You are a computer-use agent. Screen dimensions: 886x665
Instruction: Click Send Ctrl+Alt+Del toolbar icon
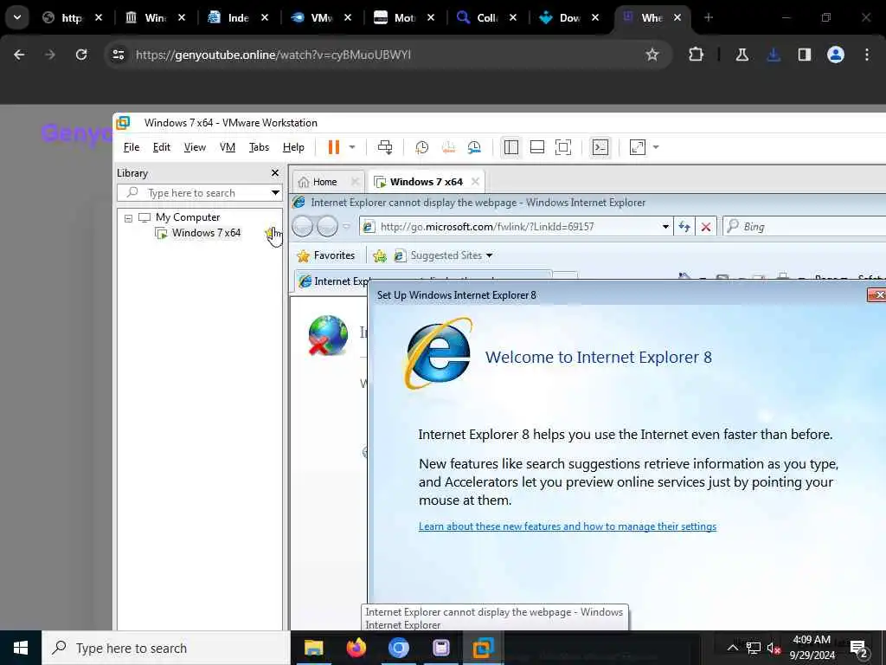[385, 147]
